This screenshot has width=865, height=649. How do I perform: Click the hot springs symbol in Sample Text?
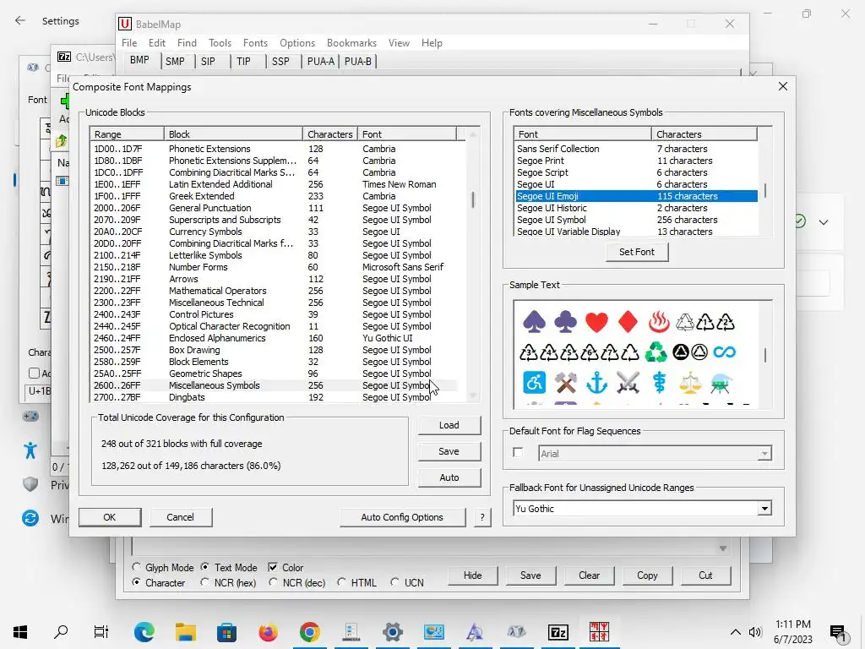click(x=659, y=322)
